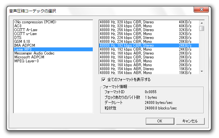Choose 48000 Hz 256 kbps CBR Mono
219x138 pixels.
coord(149,34)
